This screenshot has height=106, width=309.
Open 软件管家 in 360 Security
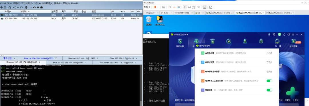coord(294,43)
